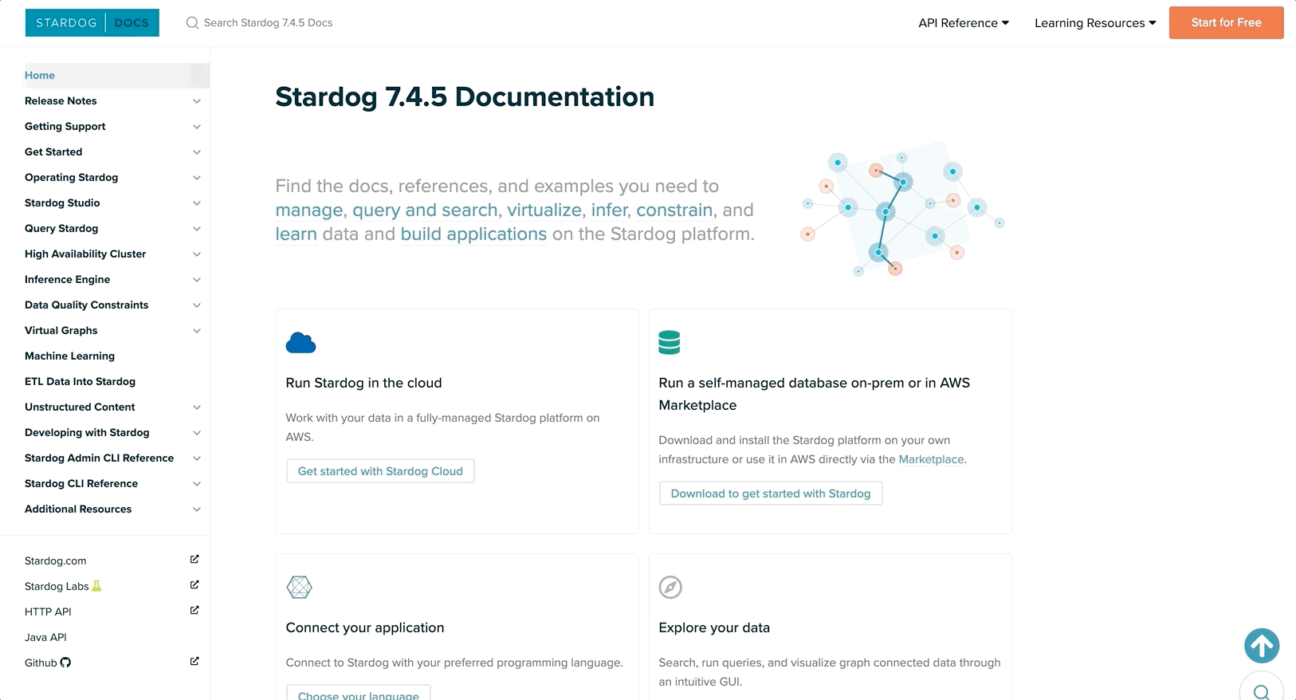The height and width of the screenshot is (700, 1296).
Task: Follow the 'infer' link
Action: point(610,210)
